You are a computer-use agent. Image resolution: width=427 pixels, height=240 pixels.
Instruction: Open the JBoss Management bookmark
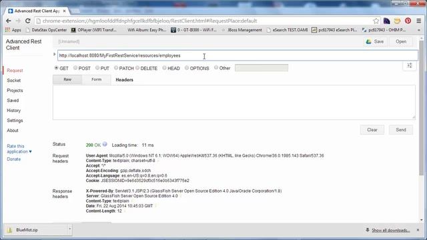[x=242, y=30]
